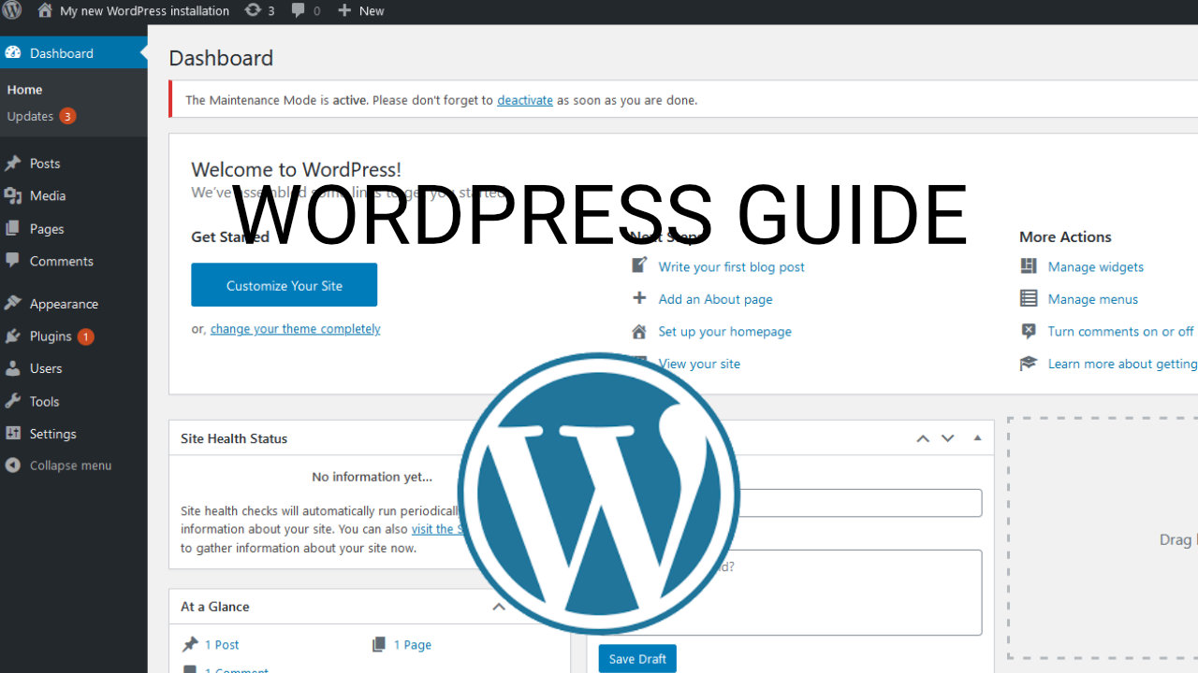
Task: Go to Updates submenu item
Action: tap(30, 117)
